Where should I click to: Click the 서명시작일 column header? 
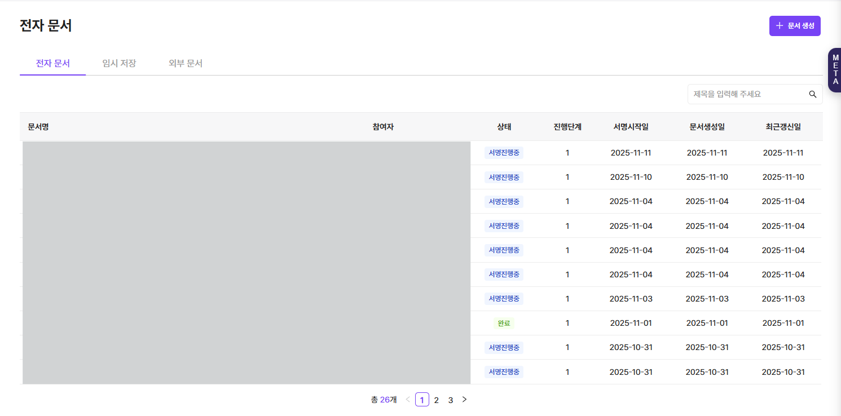(x=631, y=127)
